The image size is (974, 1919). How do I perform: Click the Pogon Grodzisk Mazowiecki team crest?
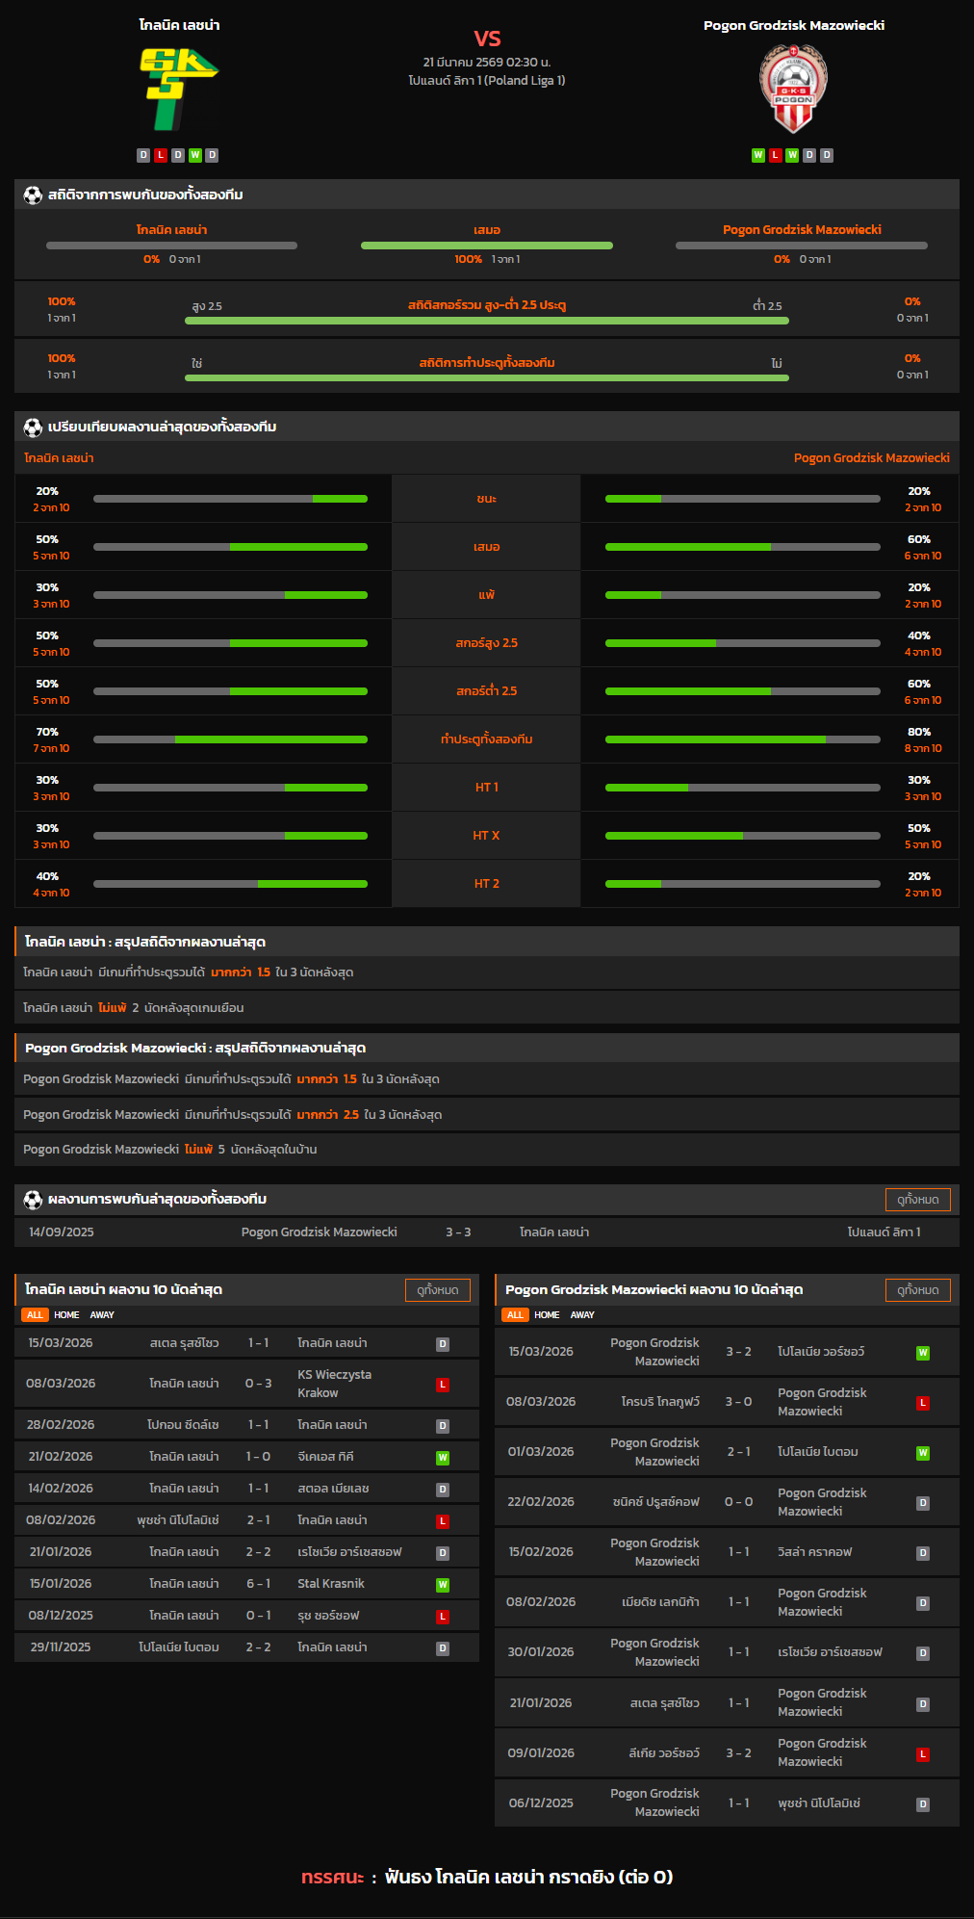(x=793, y=89)
